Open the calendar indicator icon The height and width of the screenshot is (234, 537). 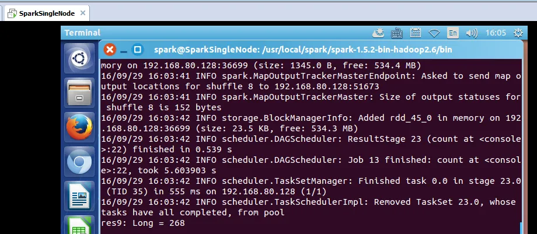[x=416, y=33]
